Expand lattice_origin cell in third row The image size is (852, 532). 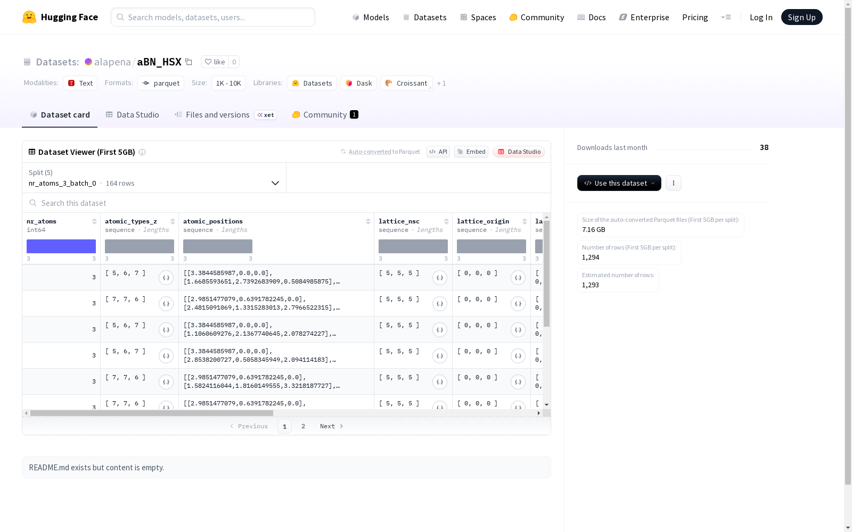518,330
